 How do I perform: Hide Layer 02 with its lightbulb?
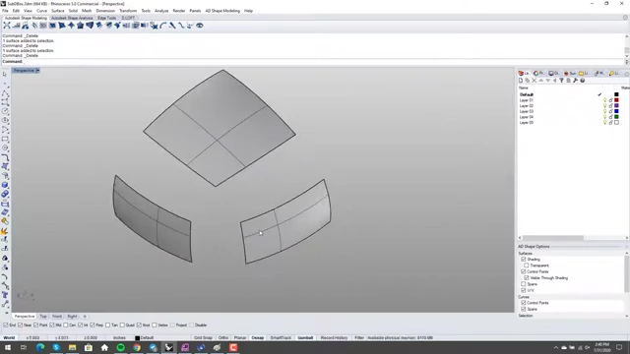point(604,105)
